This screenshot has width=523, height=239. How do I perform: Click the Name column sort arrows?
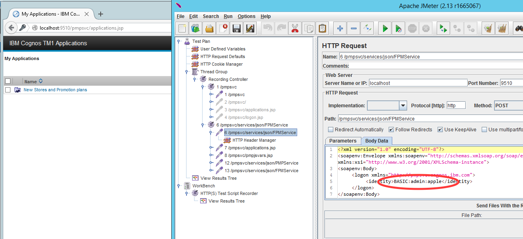41,81
